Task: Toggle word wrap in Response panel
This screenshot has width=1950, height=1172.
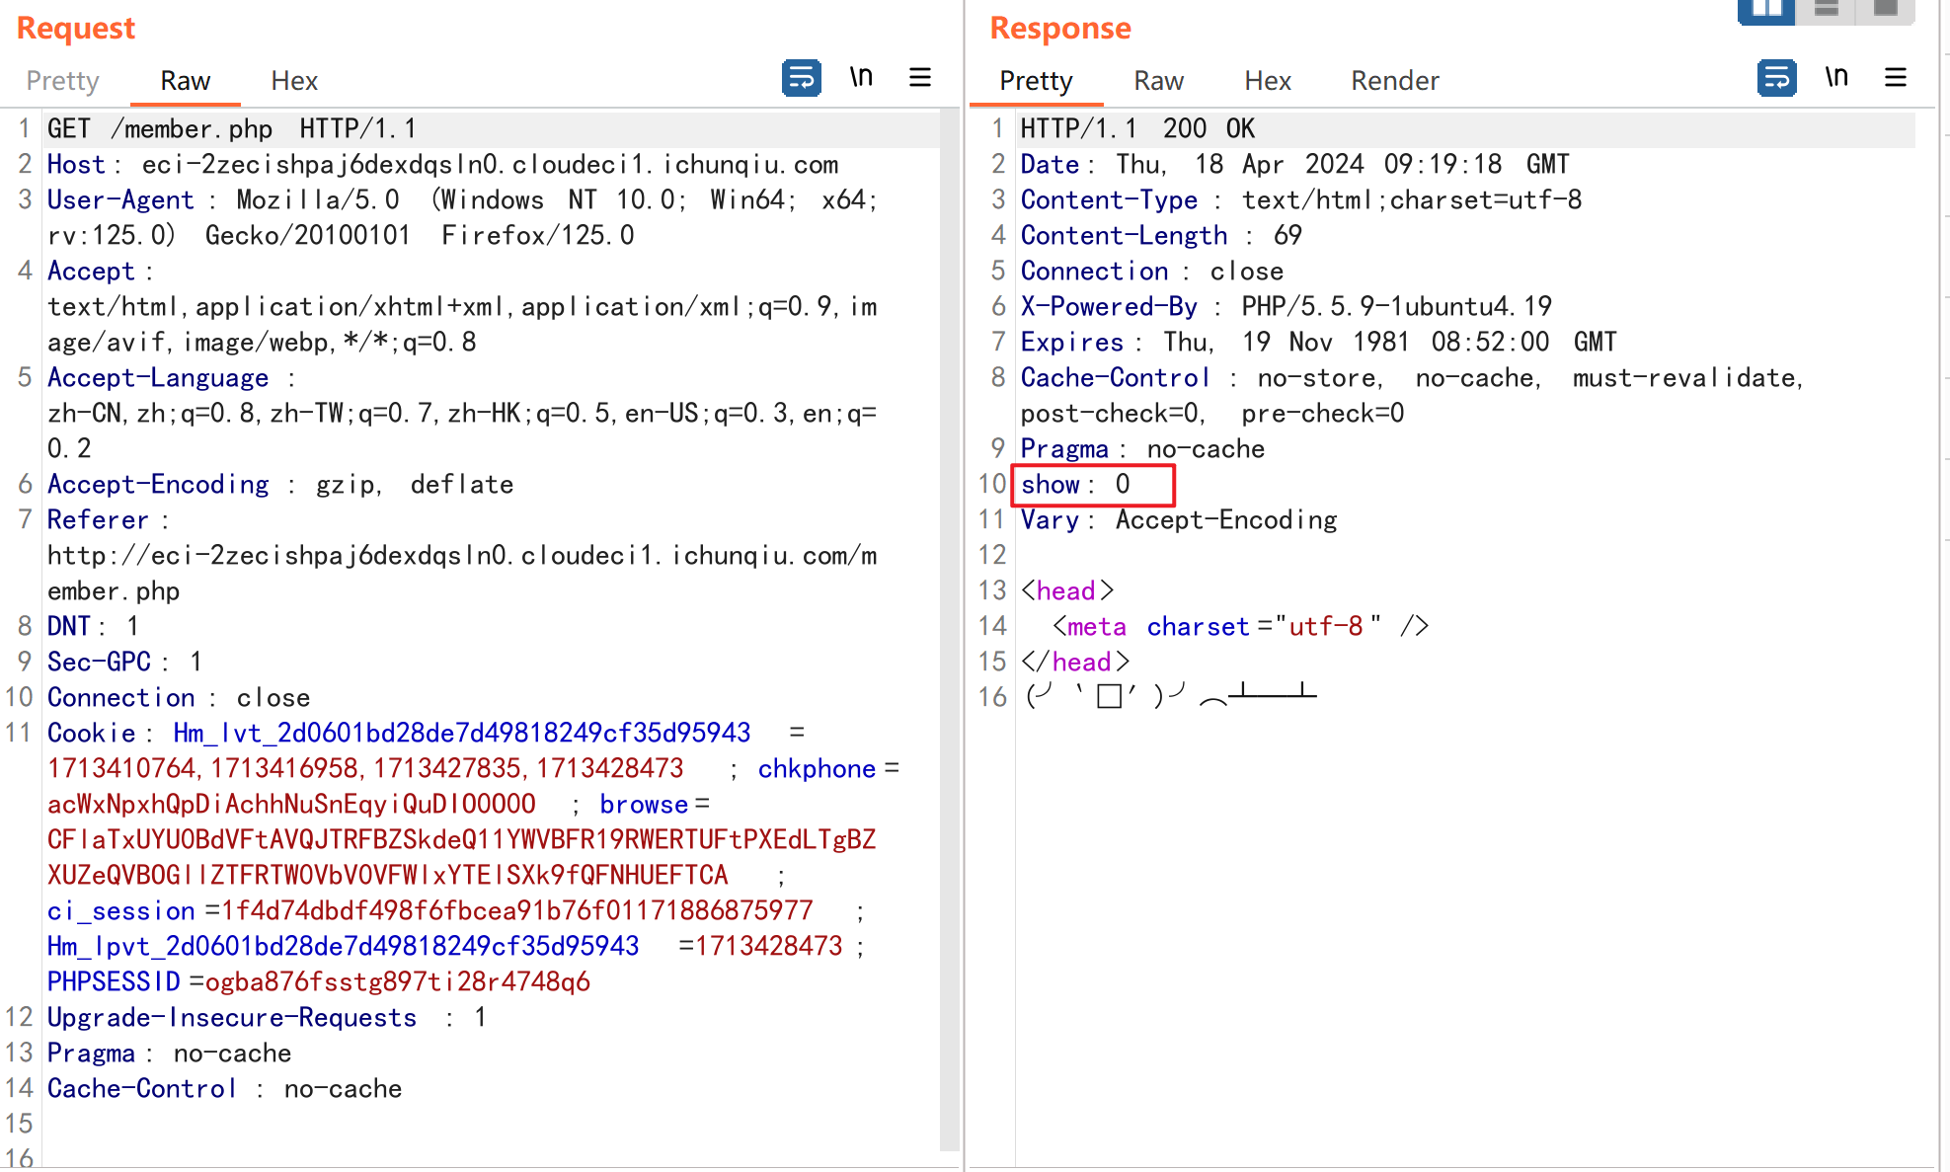Action: coord(1776,78)
